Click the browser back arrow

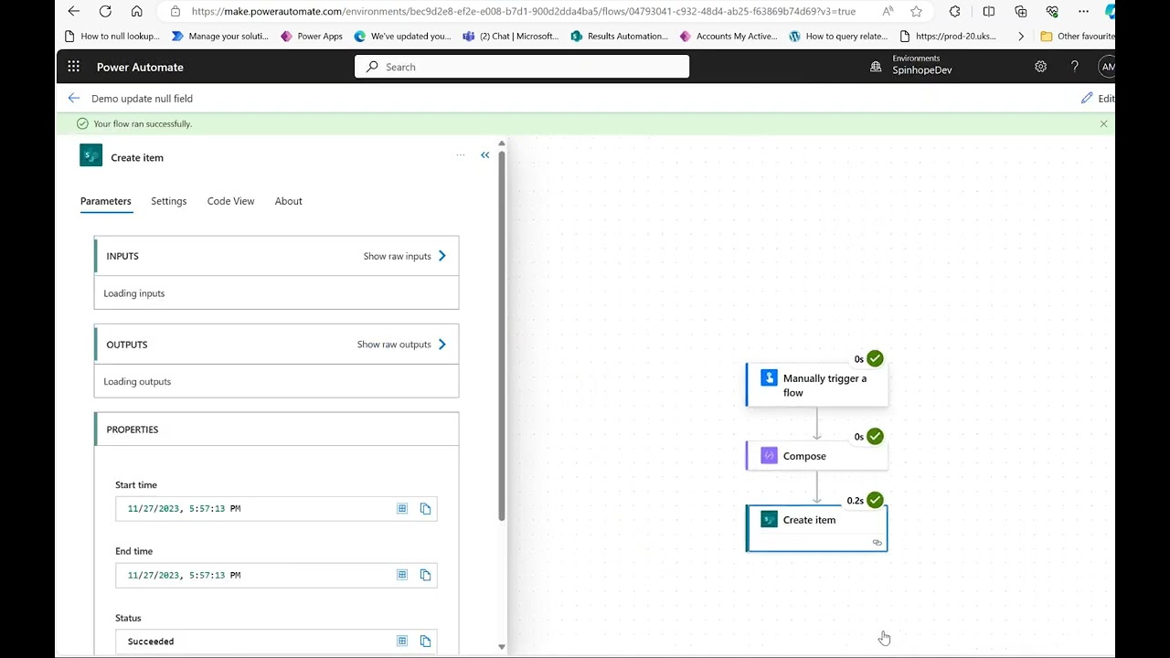point(74,11)
